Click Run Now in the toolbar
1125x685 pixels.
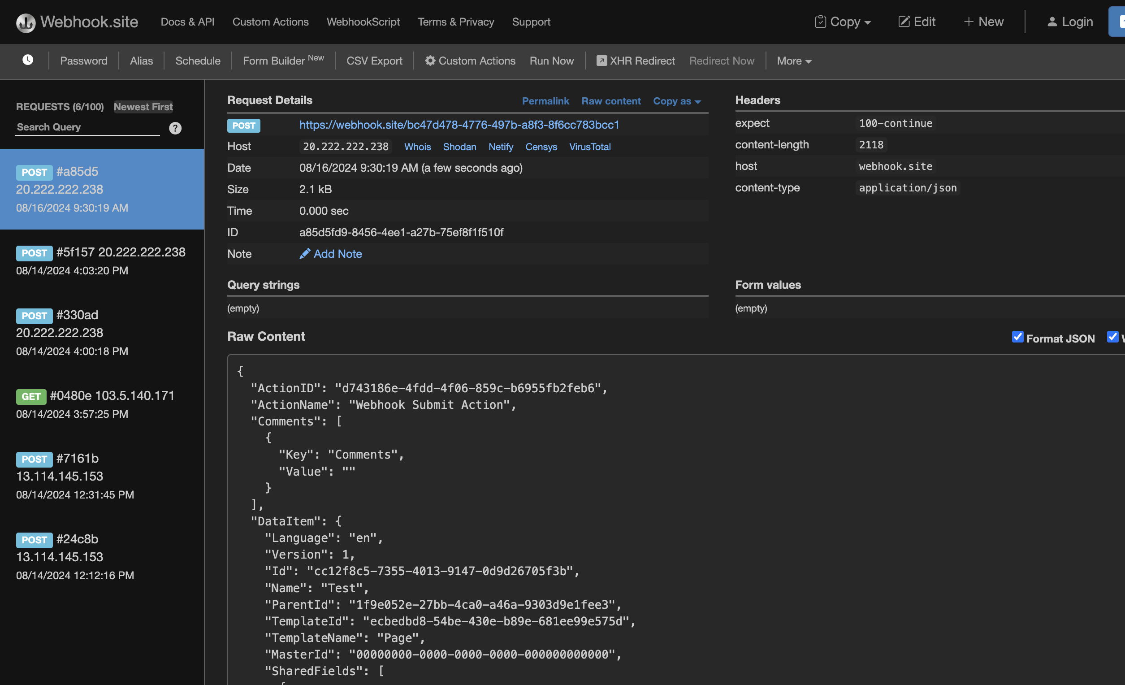coord(552,61)
